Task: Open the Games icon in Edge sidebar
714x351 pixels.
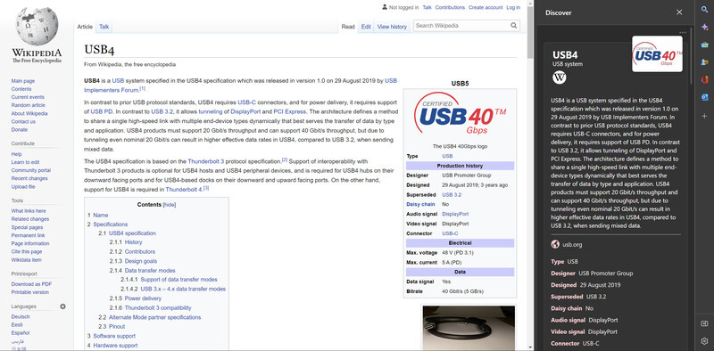Action: 704,62
